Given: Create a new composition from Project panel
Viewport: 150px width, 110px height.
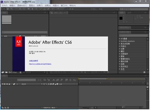Looking at the screenshot, I should [x=10, y=72].
